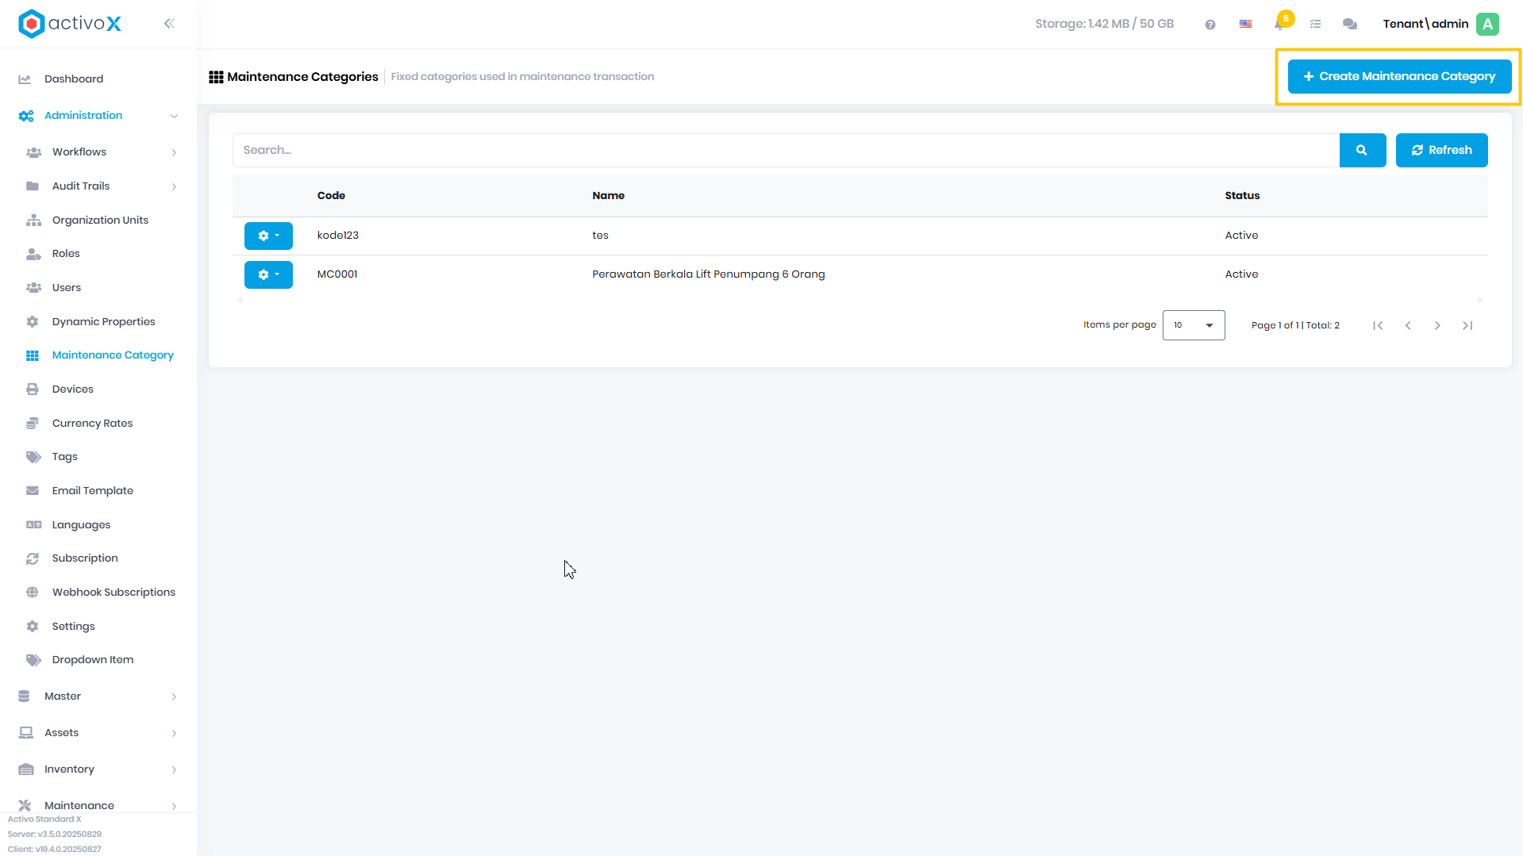
Task: Open the Devices page
Action: tap(73, 390)
